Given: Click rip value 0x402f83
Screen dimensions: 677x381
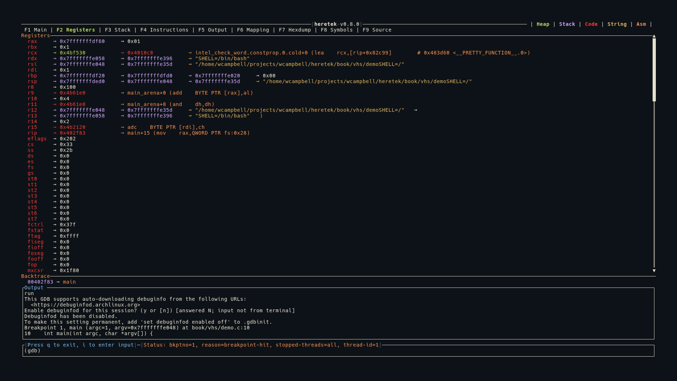Looking at the screenshot, I should pyautogui.click(x=73, y=133).
